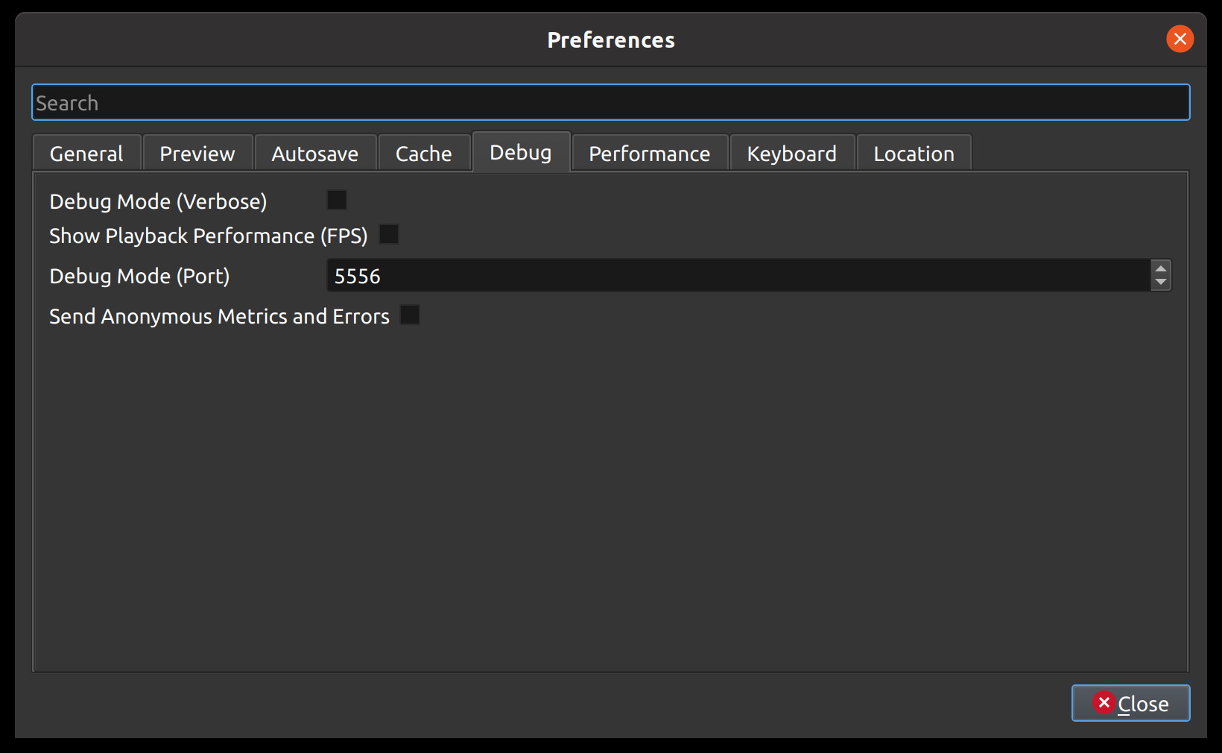Increase the Debug Mode port number
Image resolution: width=1222 pixels, height=753 pixels.
tap(1161, 270)
